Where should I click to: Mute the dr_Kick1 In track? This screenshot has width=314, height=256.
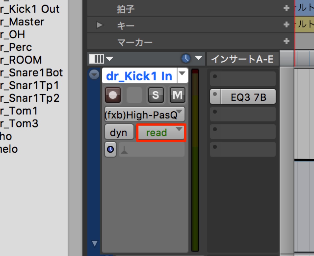(x=177, y=95)
